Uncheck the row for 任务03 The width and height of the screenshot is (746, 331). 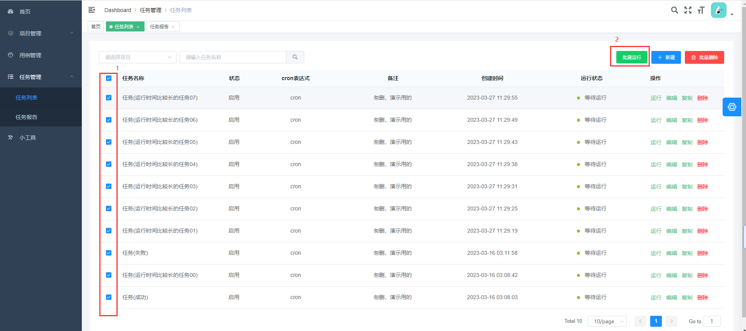pos(109,186)
